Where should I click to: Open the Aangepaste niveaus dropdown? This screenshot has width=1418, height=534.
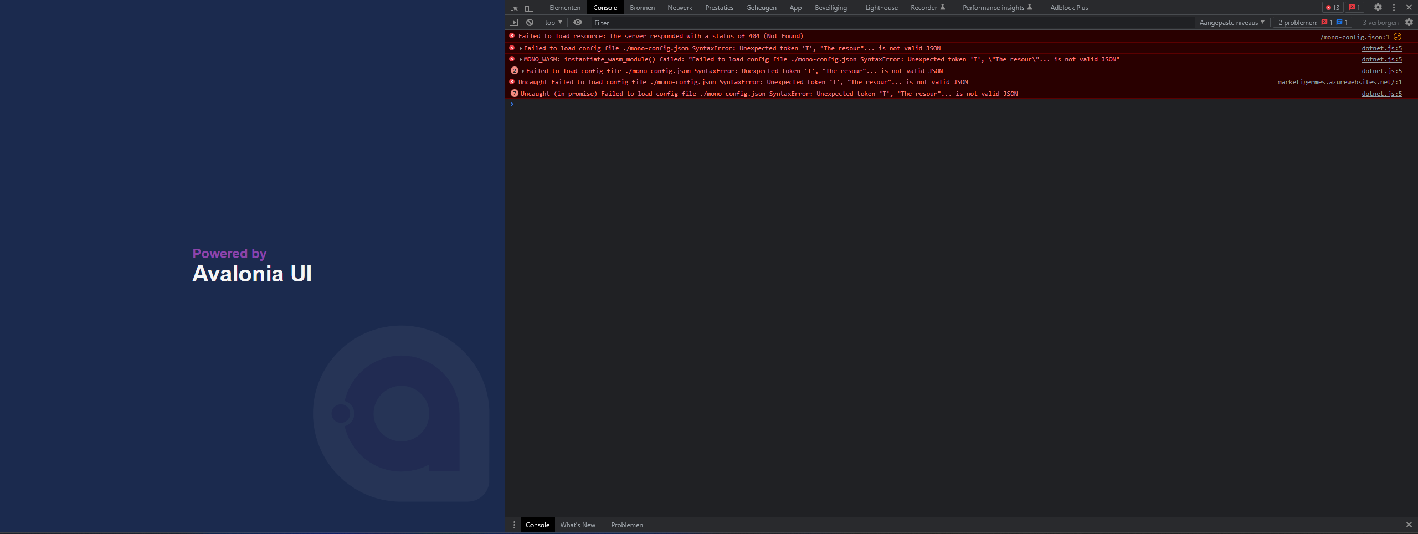pos(1232,22)
